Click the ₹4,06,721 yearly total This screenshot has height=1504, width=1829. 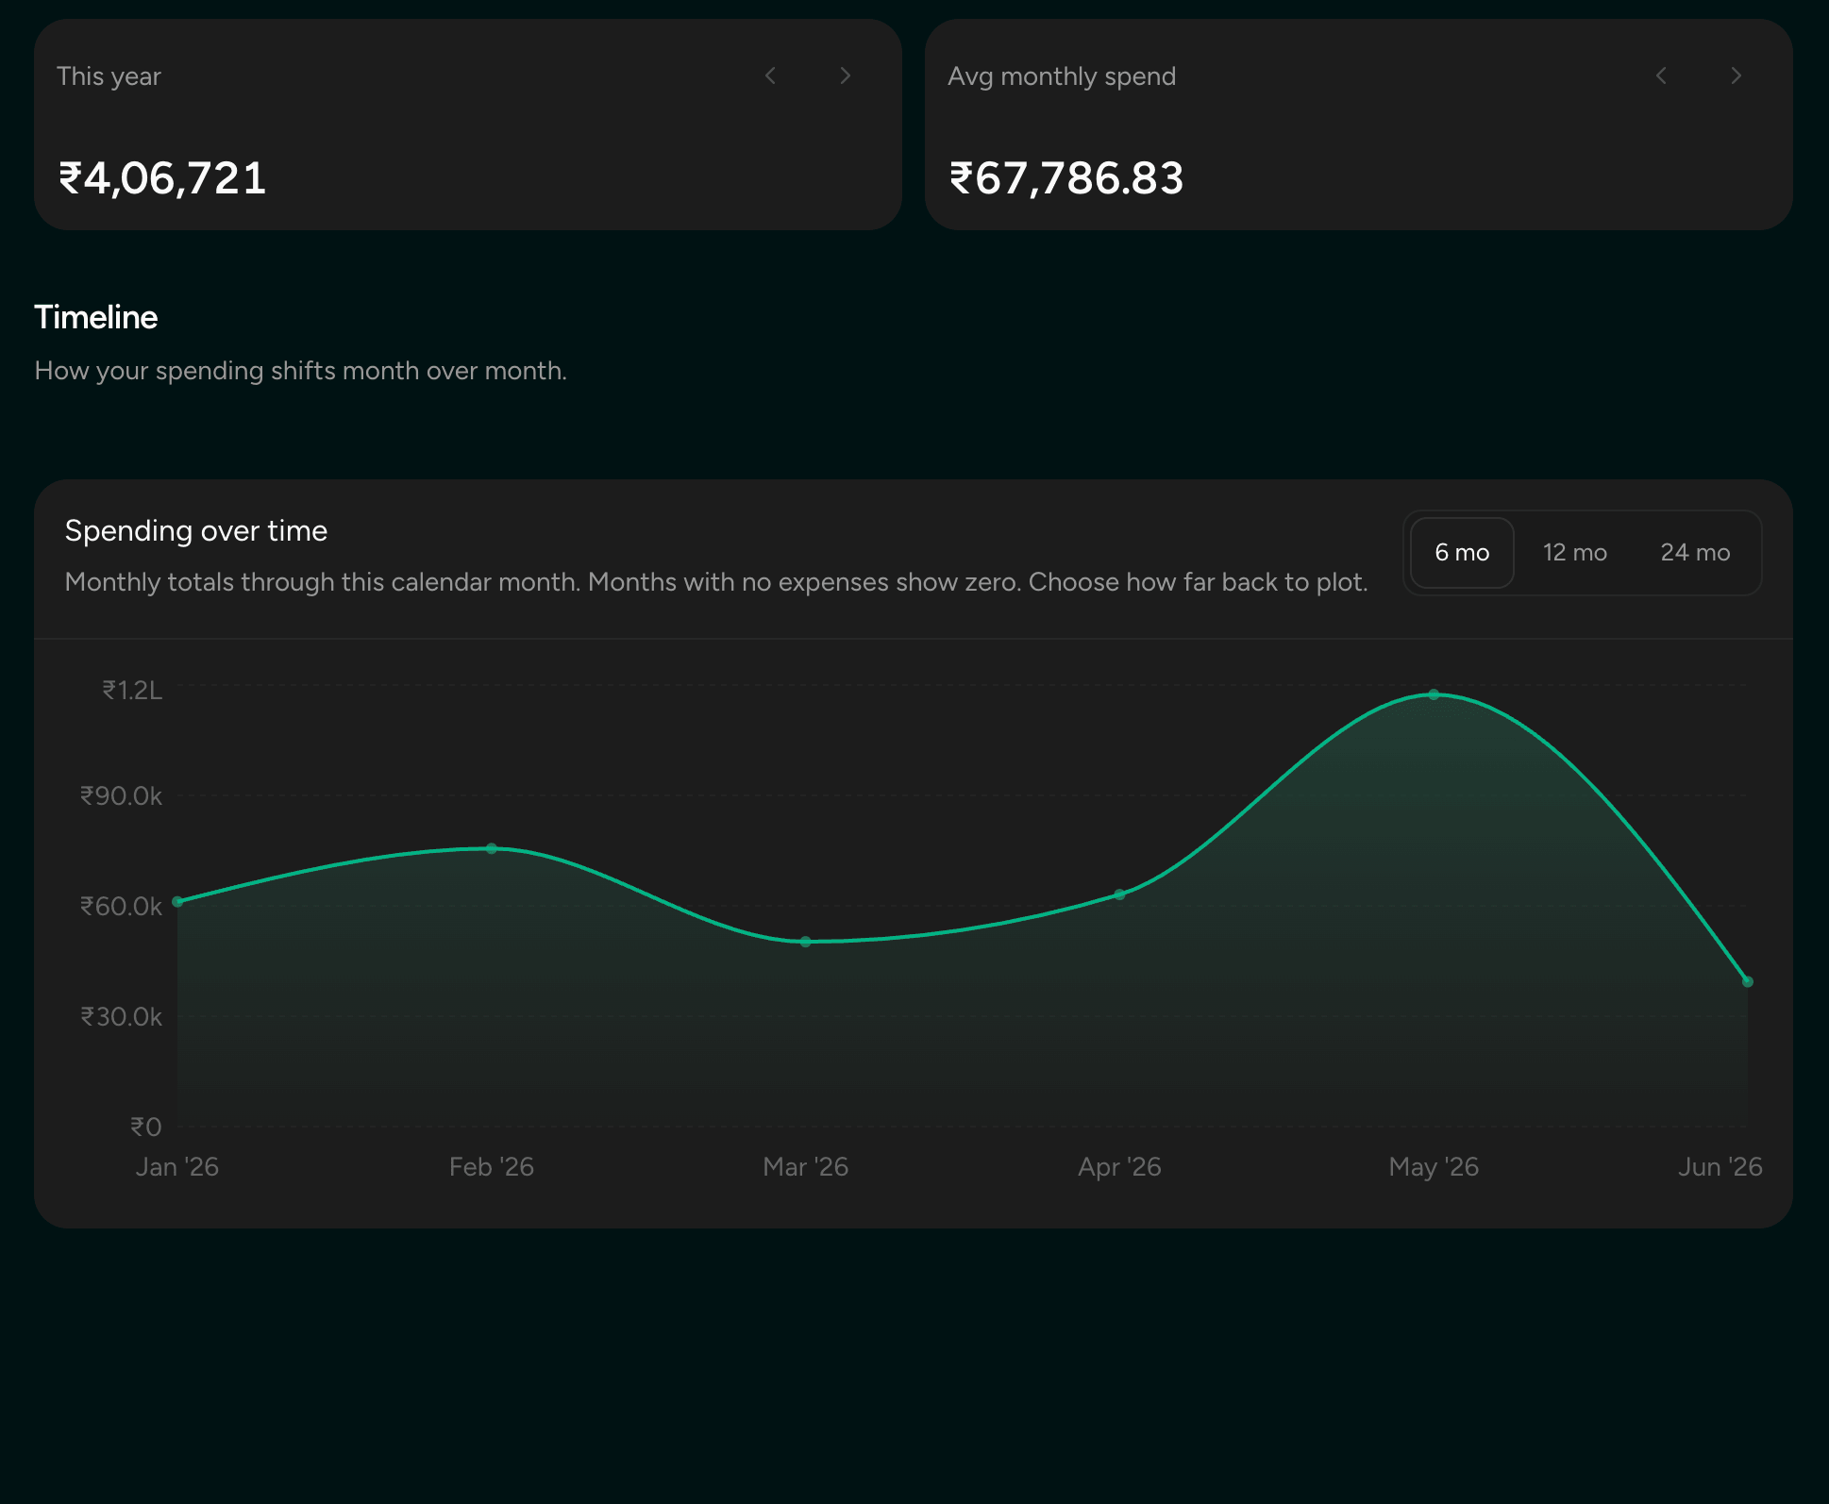162,178
